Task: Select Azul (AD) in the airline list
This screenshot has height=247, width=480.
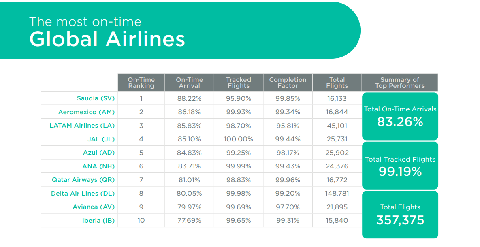Action: pyautogui.click(x=99, y=153)
